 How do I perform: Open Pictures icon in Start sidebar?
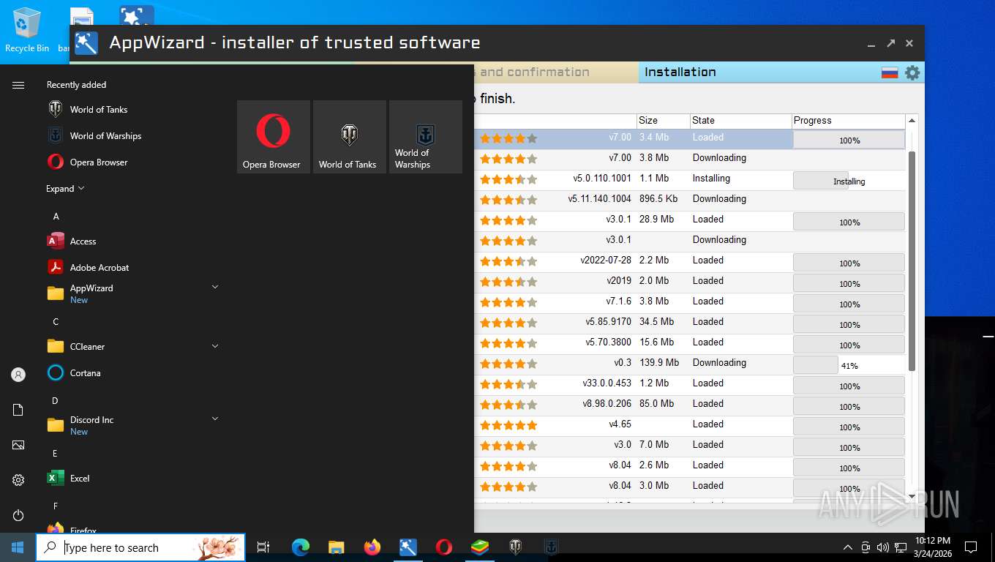pyautogui.click(x=18, y=445)
